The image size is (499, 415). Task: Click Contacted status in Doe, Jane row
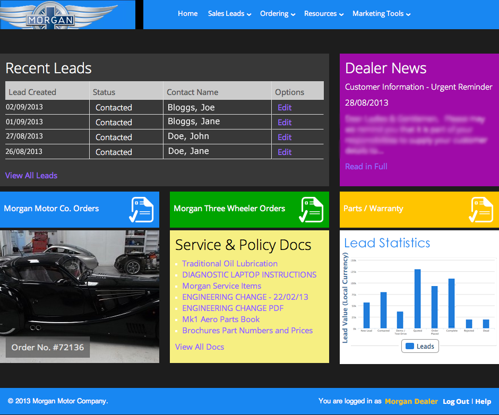coord(114,152)
